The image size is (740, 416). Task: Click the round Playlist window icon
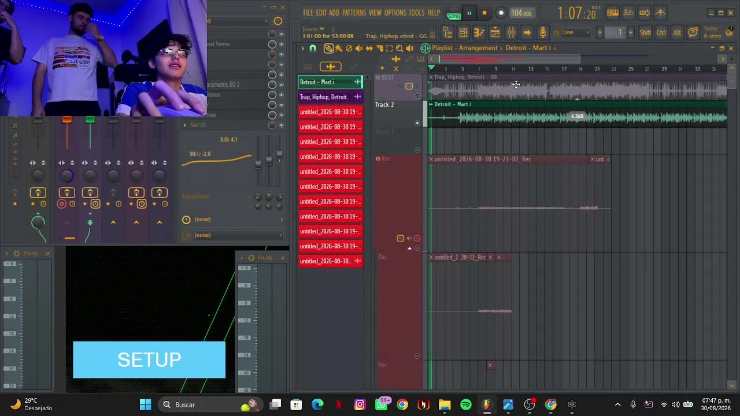pos(425,48)
